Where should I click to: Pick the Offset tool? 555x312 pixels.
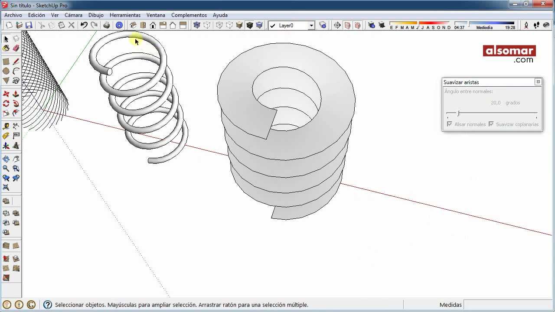pyautogui.click(x=16, y=113)
